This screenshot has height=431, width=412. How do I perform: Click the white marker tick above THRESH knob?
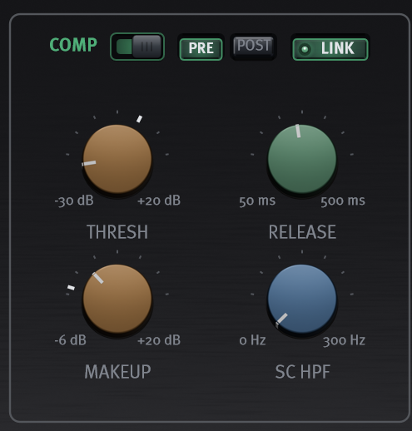[139, 119]
